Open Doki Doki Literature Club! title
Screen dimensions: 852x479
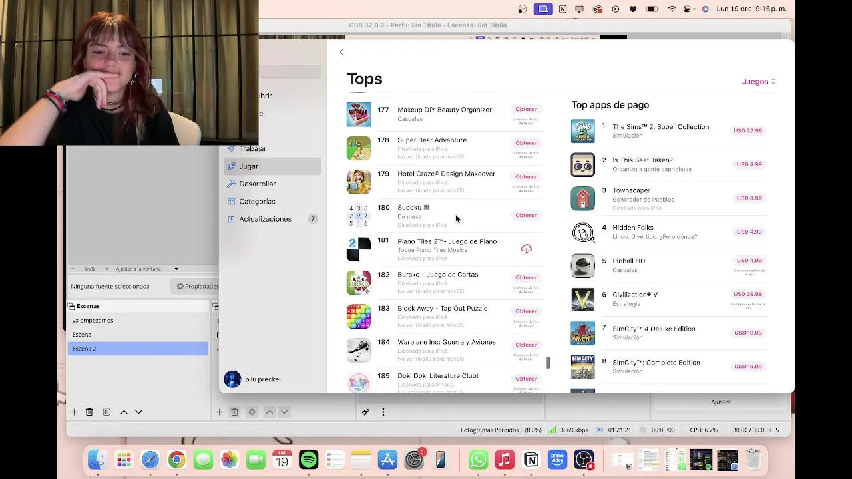(x=438, y=376)
